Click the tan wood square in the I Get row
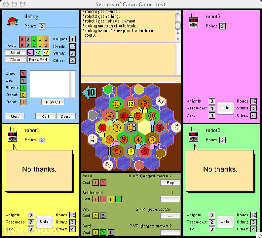 46,45
